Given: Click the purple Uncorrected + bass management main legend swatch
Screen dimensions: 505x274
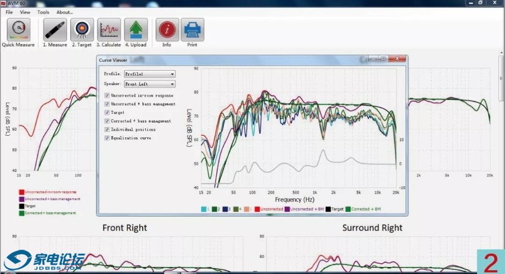Looking at the screenshot, I should 22,199.
